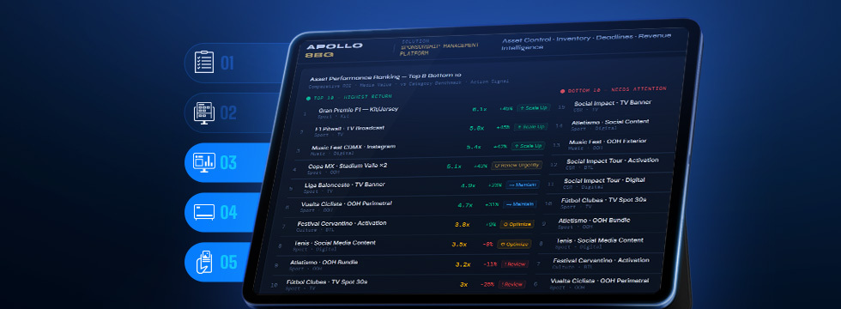841x309 pixels.
Task: Select F1 Pitwall · TV Broadcast row
Action: [422, 130]
